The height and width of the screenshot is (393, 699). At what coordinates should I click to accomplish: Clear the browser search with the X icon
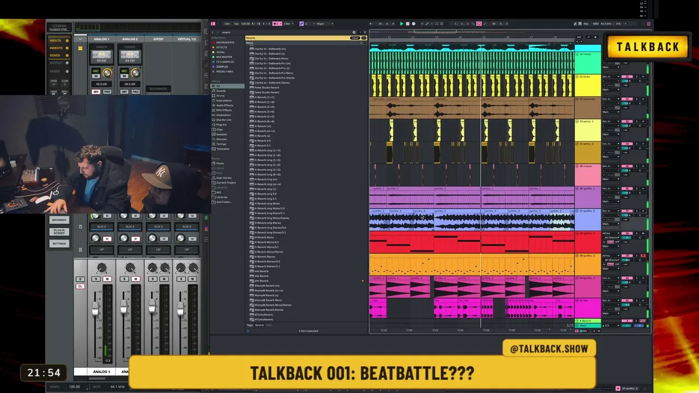(354, 32)
